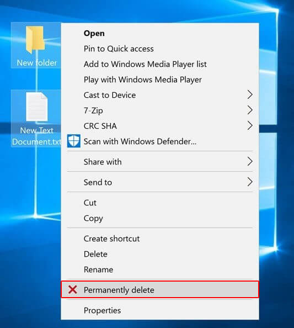
Task: Select the New Text Document.txt file icon
Action: click(36, 118)
